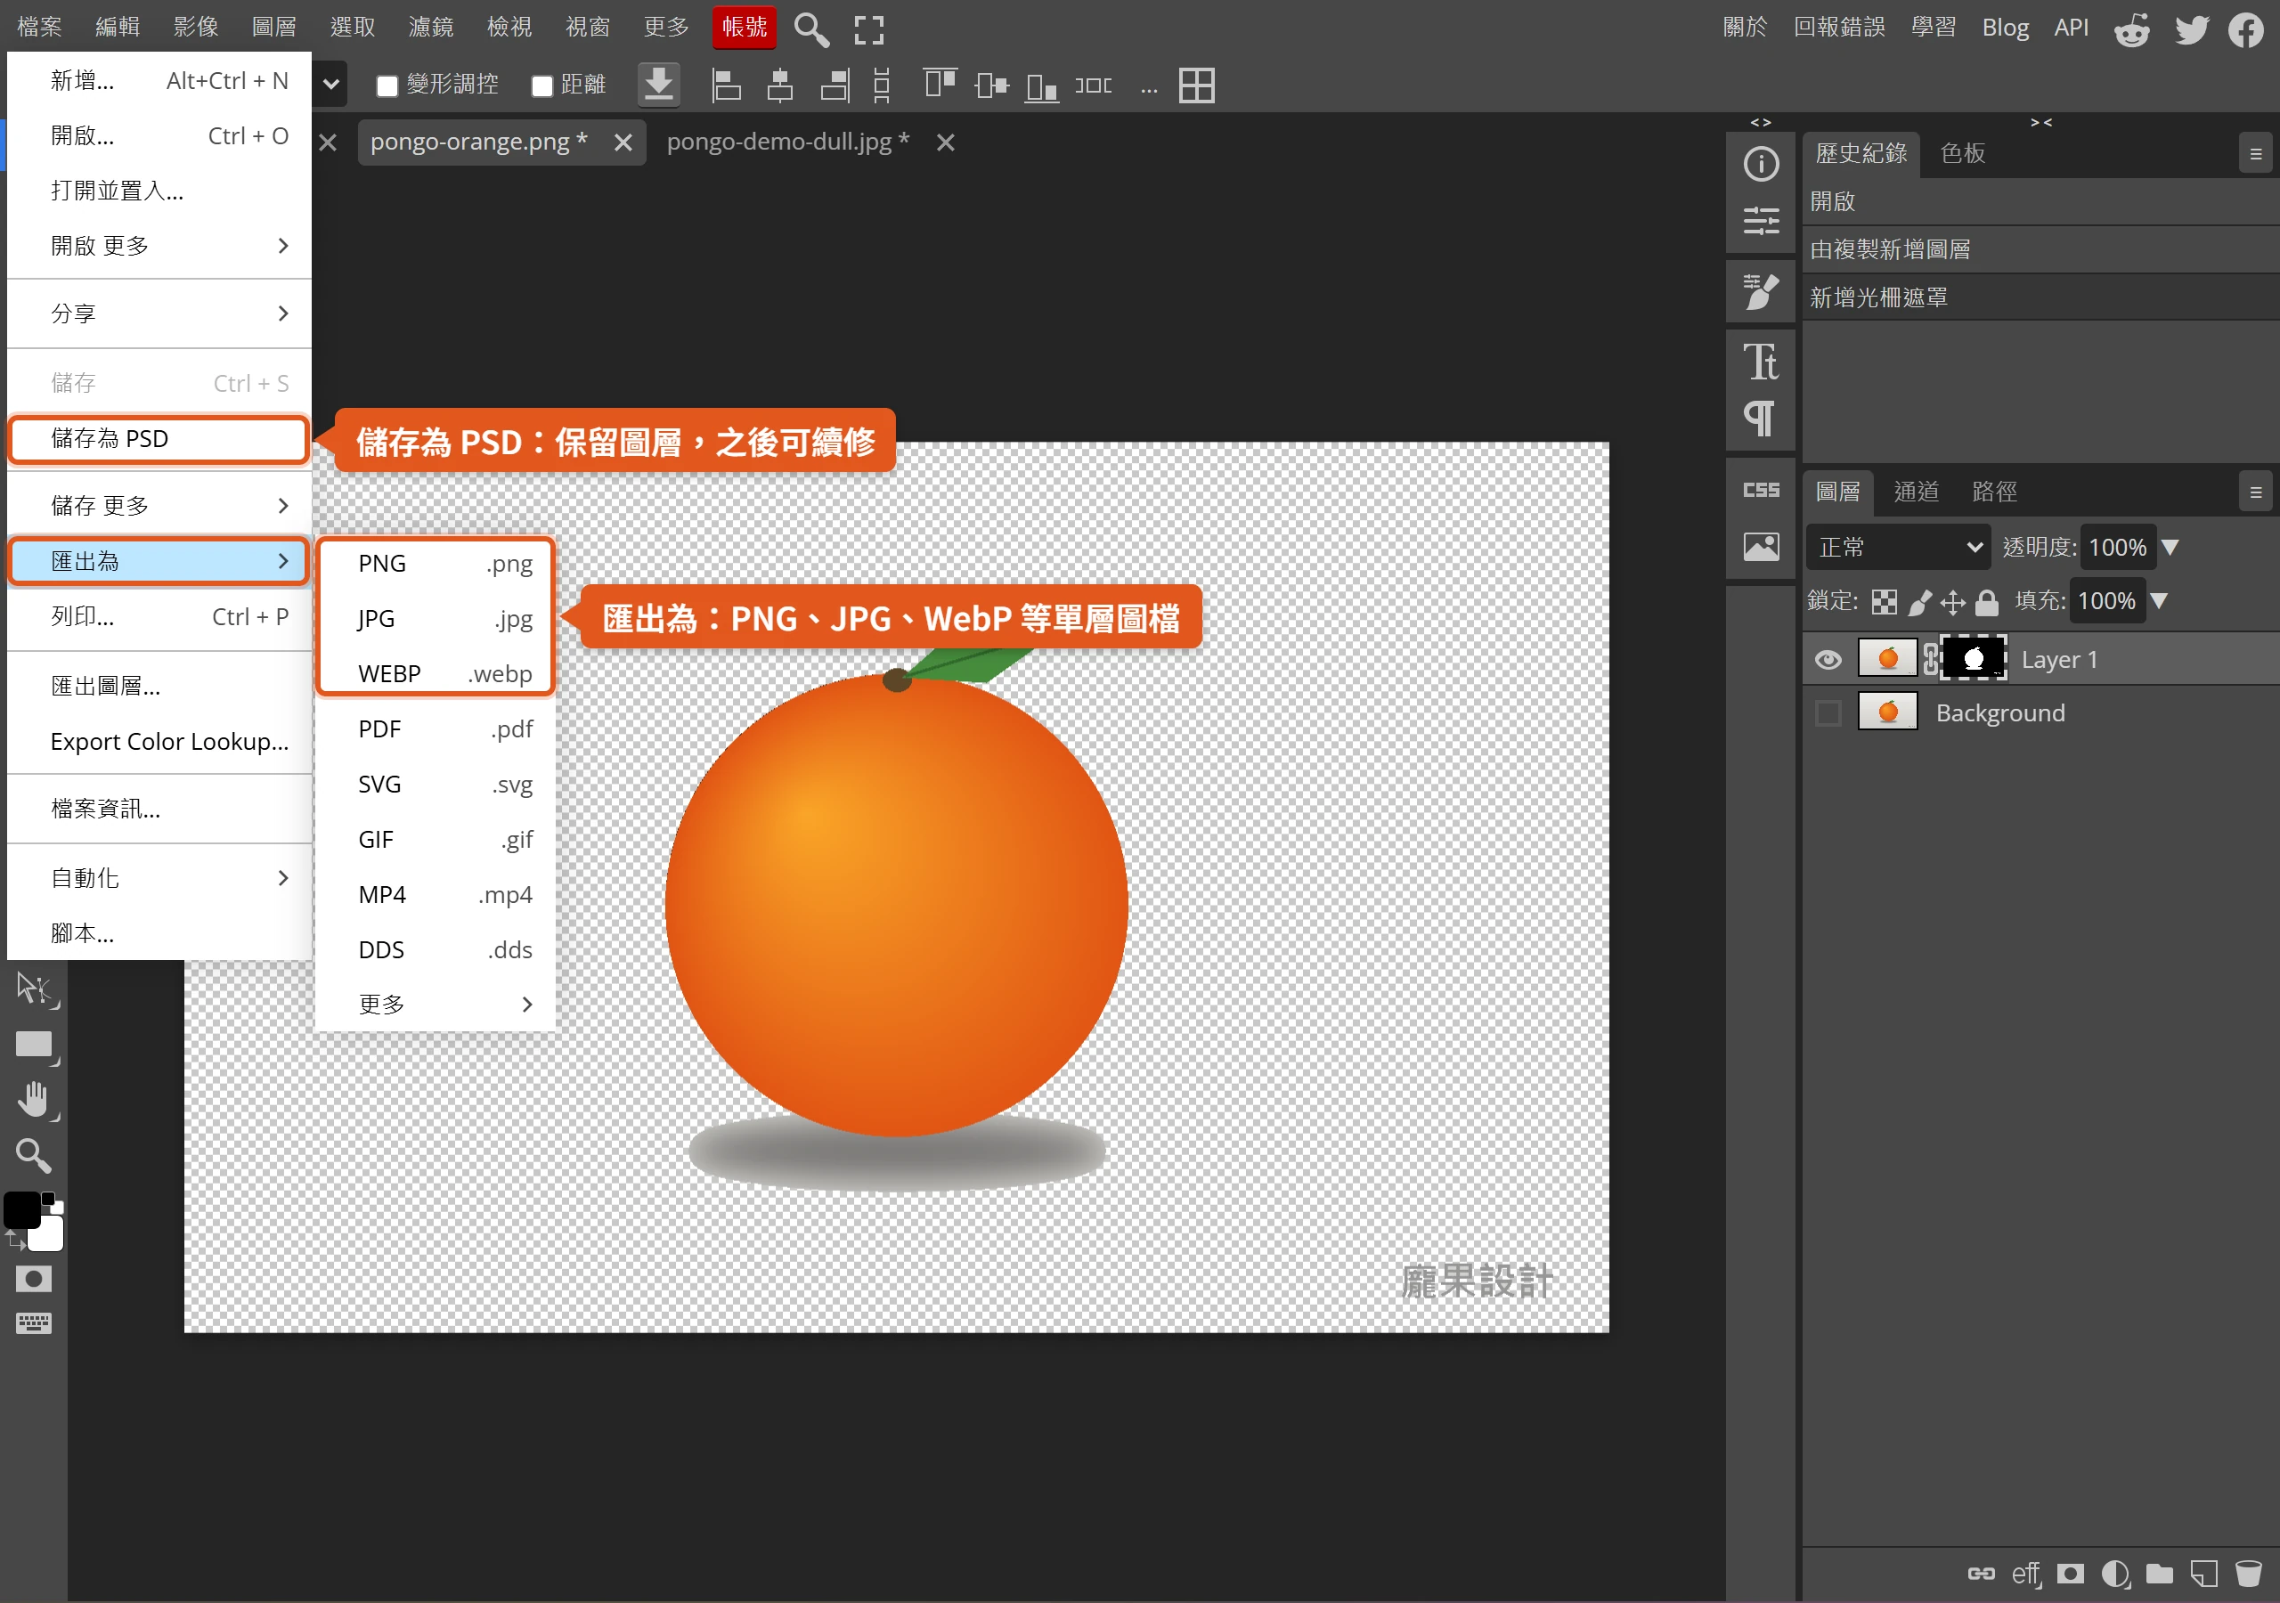Open the 學習 learn link

click(1933, 27)
